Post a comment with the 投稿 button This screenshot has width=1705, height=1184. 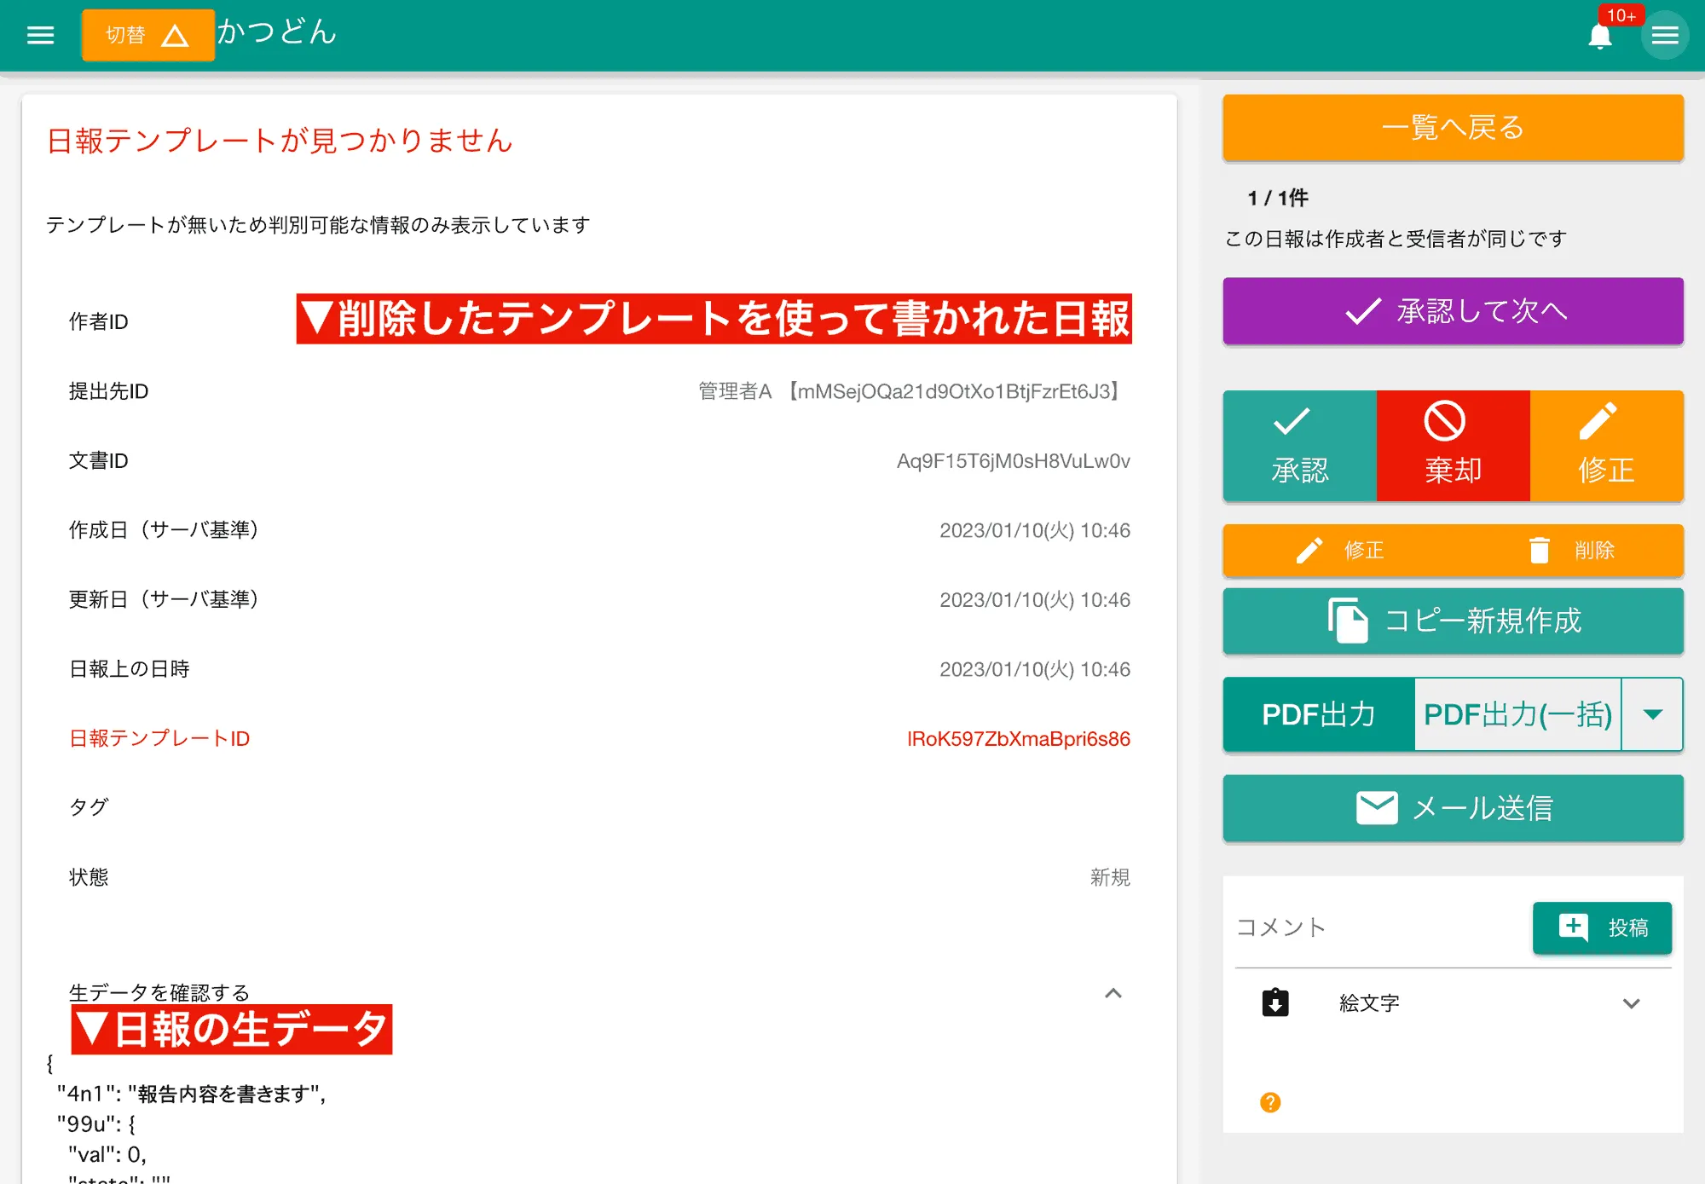click(1602, 927)
